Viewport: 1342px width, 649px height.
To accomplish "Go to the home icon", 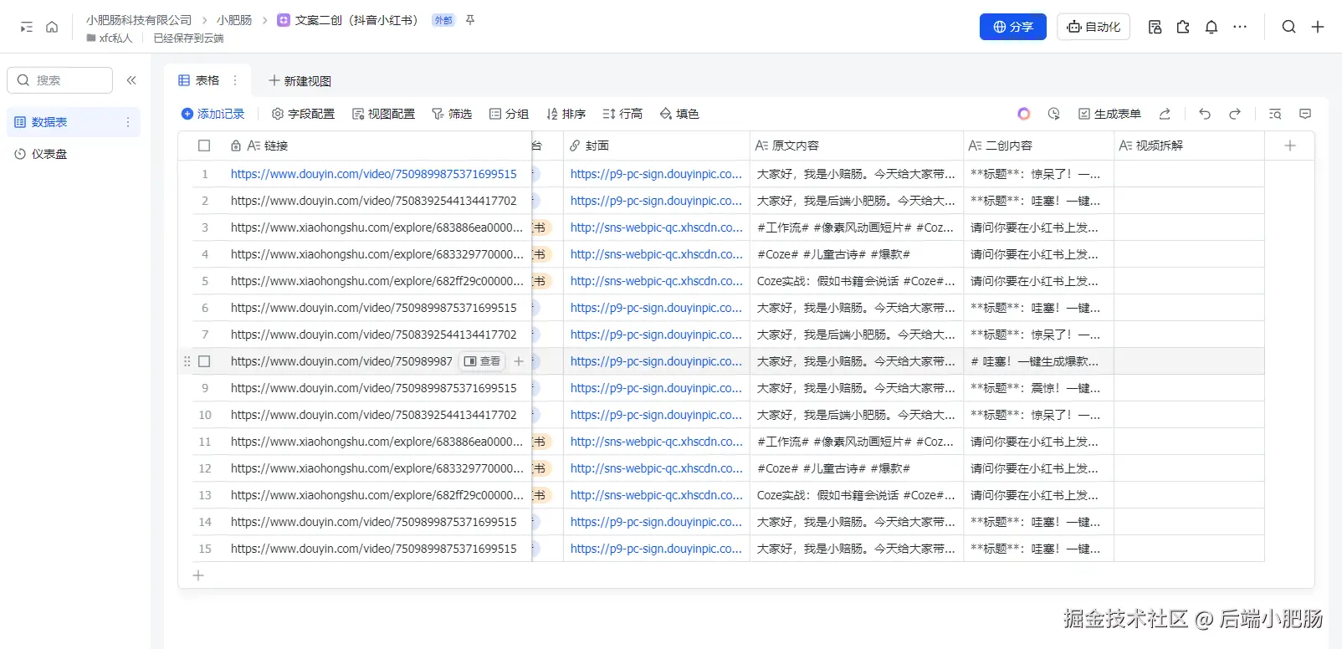I will tap(52, 27).
